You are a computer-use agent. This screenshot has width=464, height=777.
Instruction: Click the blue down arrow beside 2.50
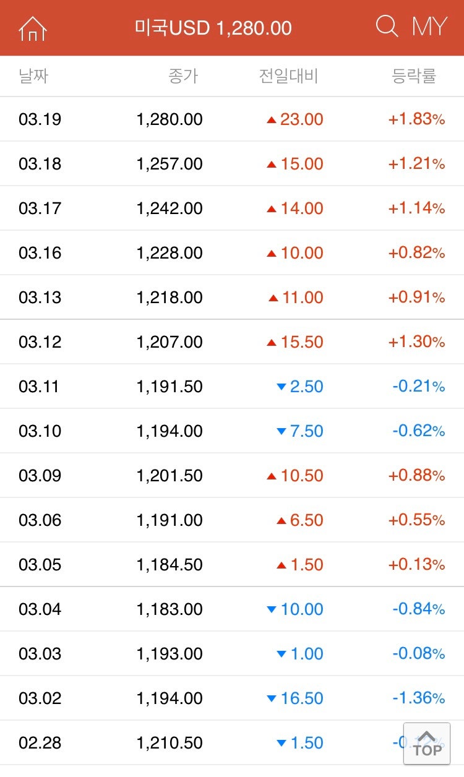tap(281, 387)
